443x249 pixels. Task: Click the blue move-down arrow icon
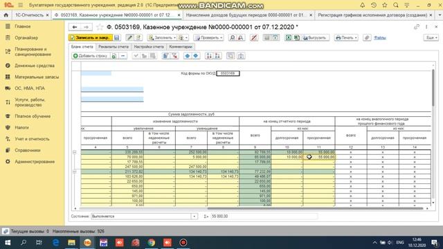pyautogui.click(x=195, y=56)
